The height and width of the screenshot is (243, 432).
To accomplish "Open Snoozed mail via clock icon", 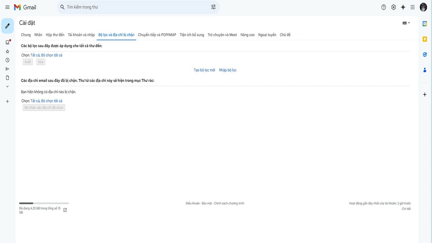I will click(7, 60).
